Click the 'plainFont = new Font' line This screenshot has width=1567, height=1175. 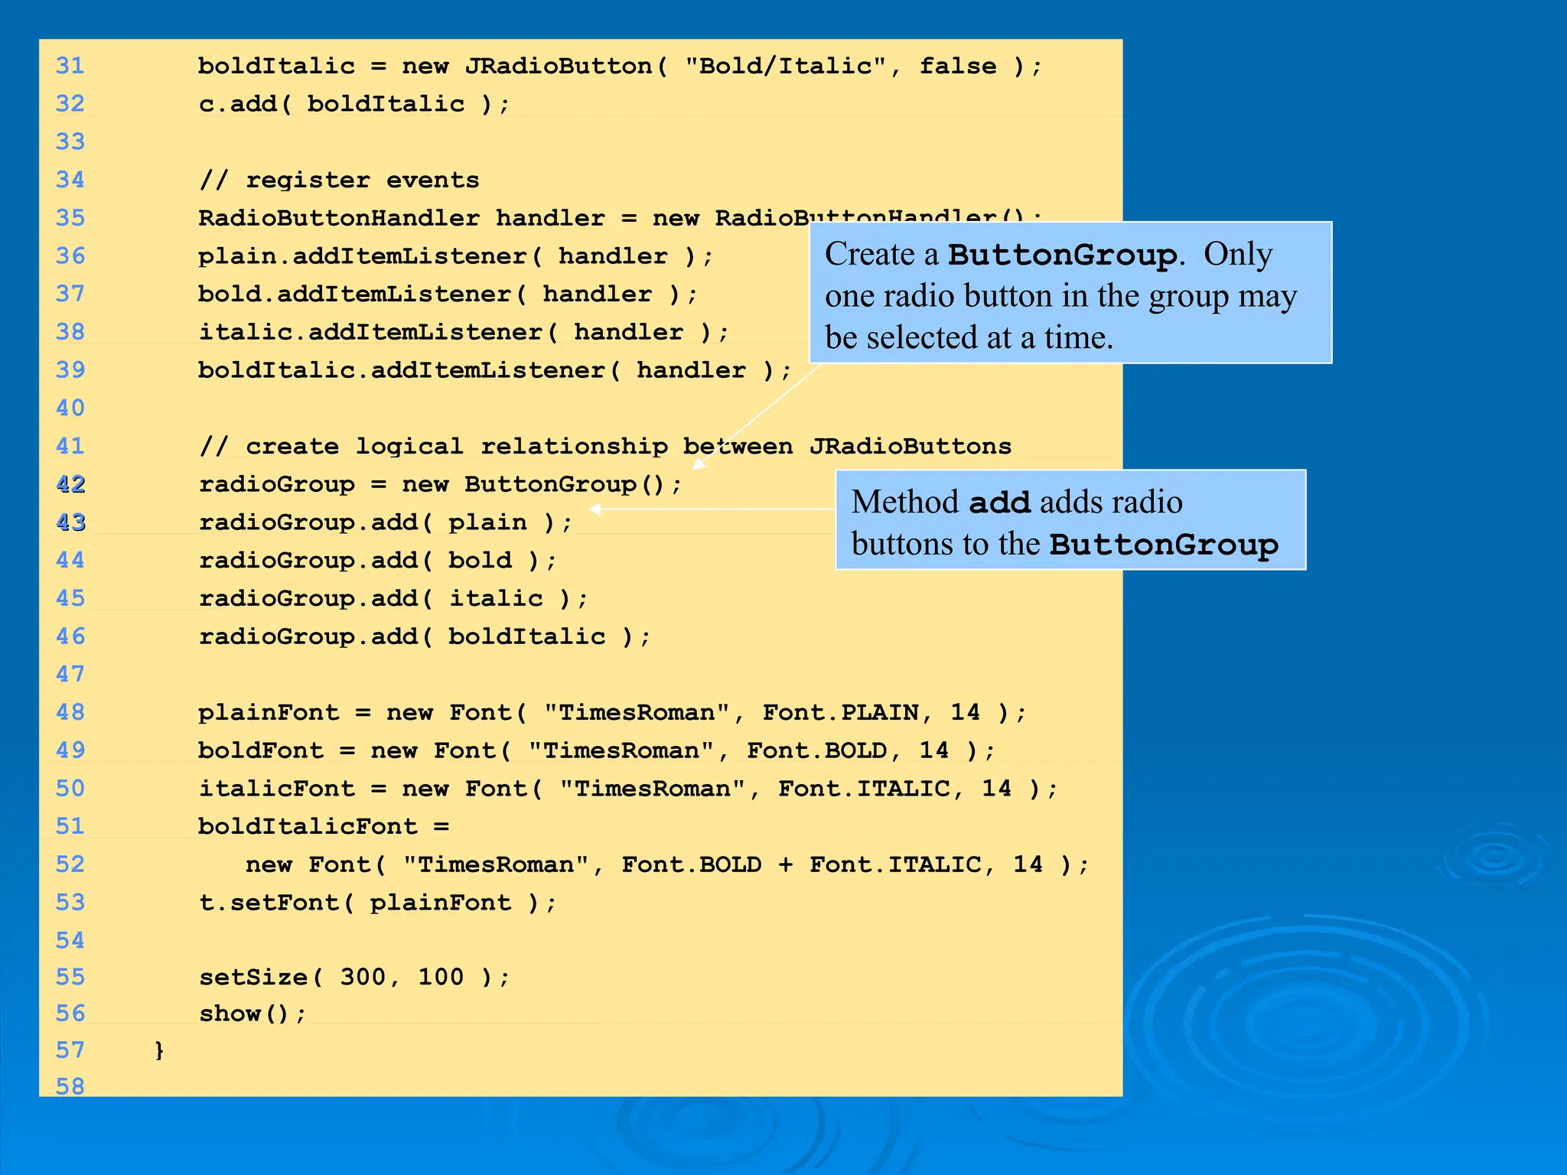[612, 713]
